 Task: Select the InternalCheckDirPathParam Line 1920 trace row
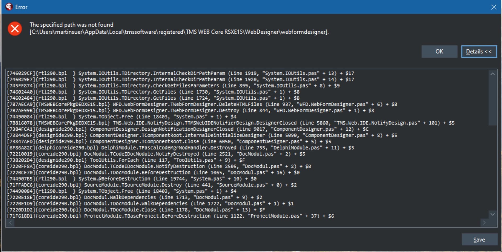pos(180,80)
